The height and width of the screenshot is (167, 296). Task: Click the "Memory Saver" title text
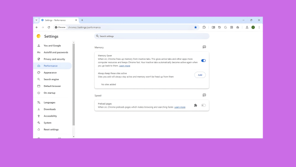pyautogui.click(x=105, y=56)
